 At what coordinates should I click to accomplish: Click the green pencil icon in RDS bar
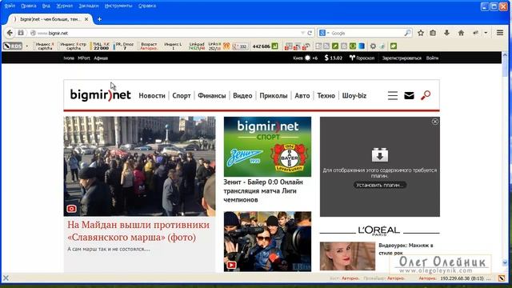(x=335, y=46)
